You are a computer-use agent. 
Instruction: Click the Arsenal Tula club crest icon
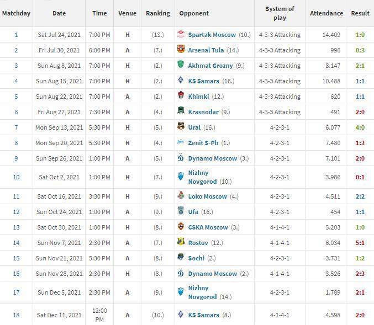181,50
